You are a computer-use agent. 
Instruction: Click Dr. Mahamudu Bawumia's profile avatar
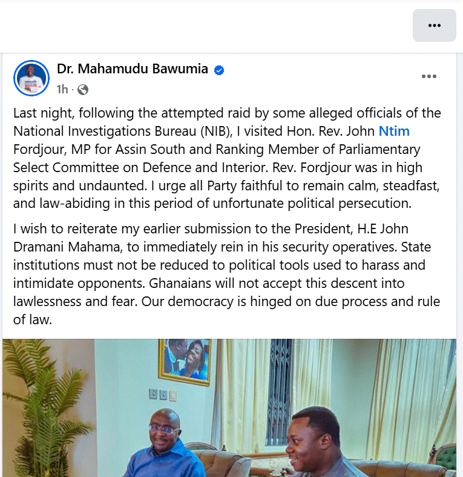[x=31, y=78]
